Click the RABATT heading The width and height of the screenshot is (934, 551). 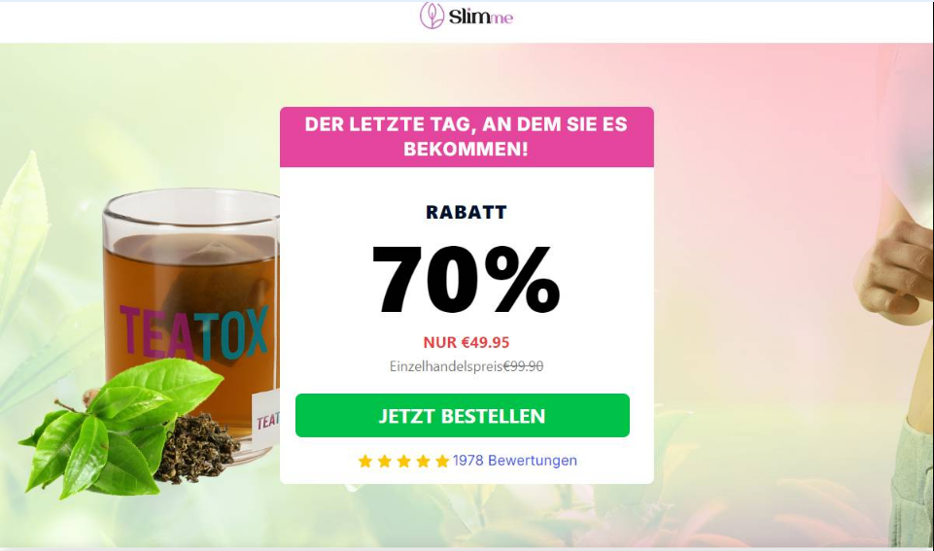[x=467, y=212]
